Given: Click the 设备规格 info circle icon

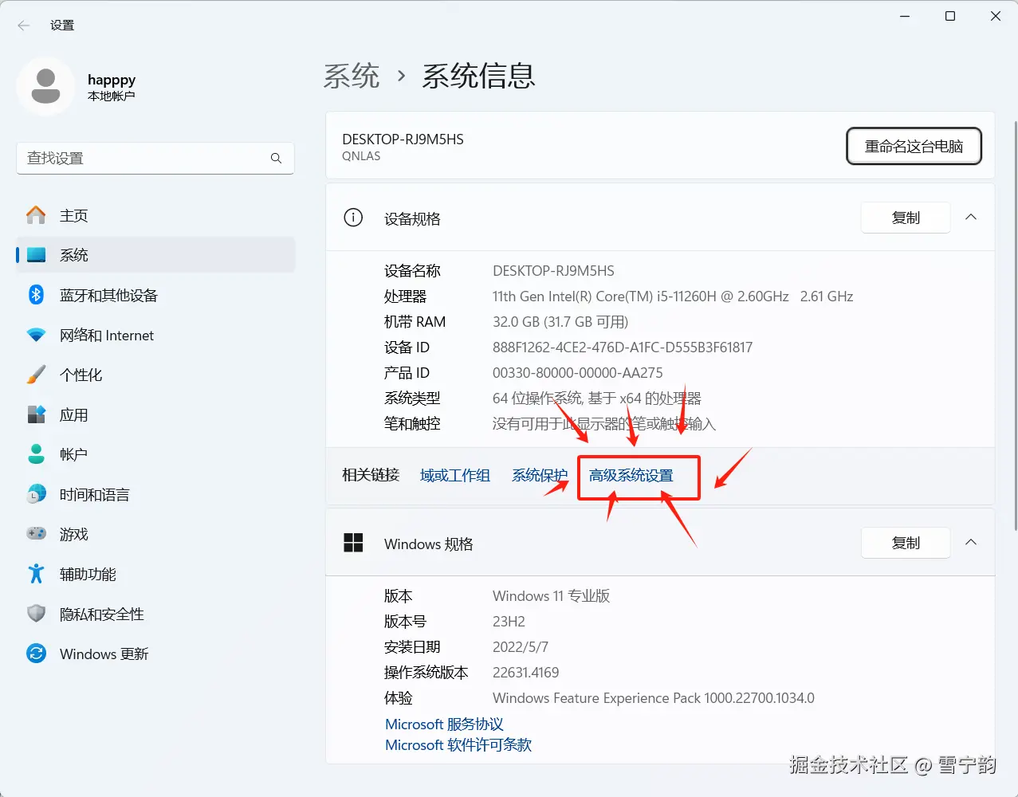Looking at the screenshot, I should (x=353, y=218).
